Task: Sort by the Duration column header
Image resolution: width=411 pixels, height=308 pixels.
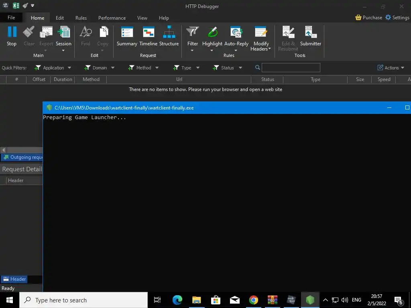Action: (63, 79)
